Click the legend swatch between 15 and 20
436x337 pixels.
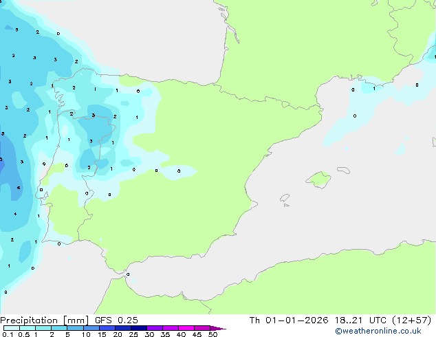pos(107,328)
